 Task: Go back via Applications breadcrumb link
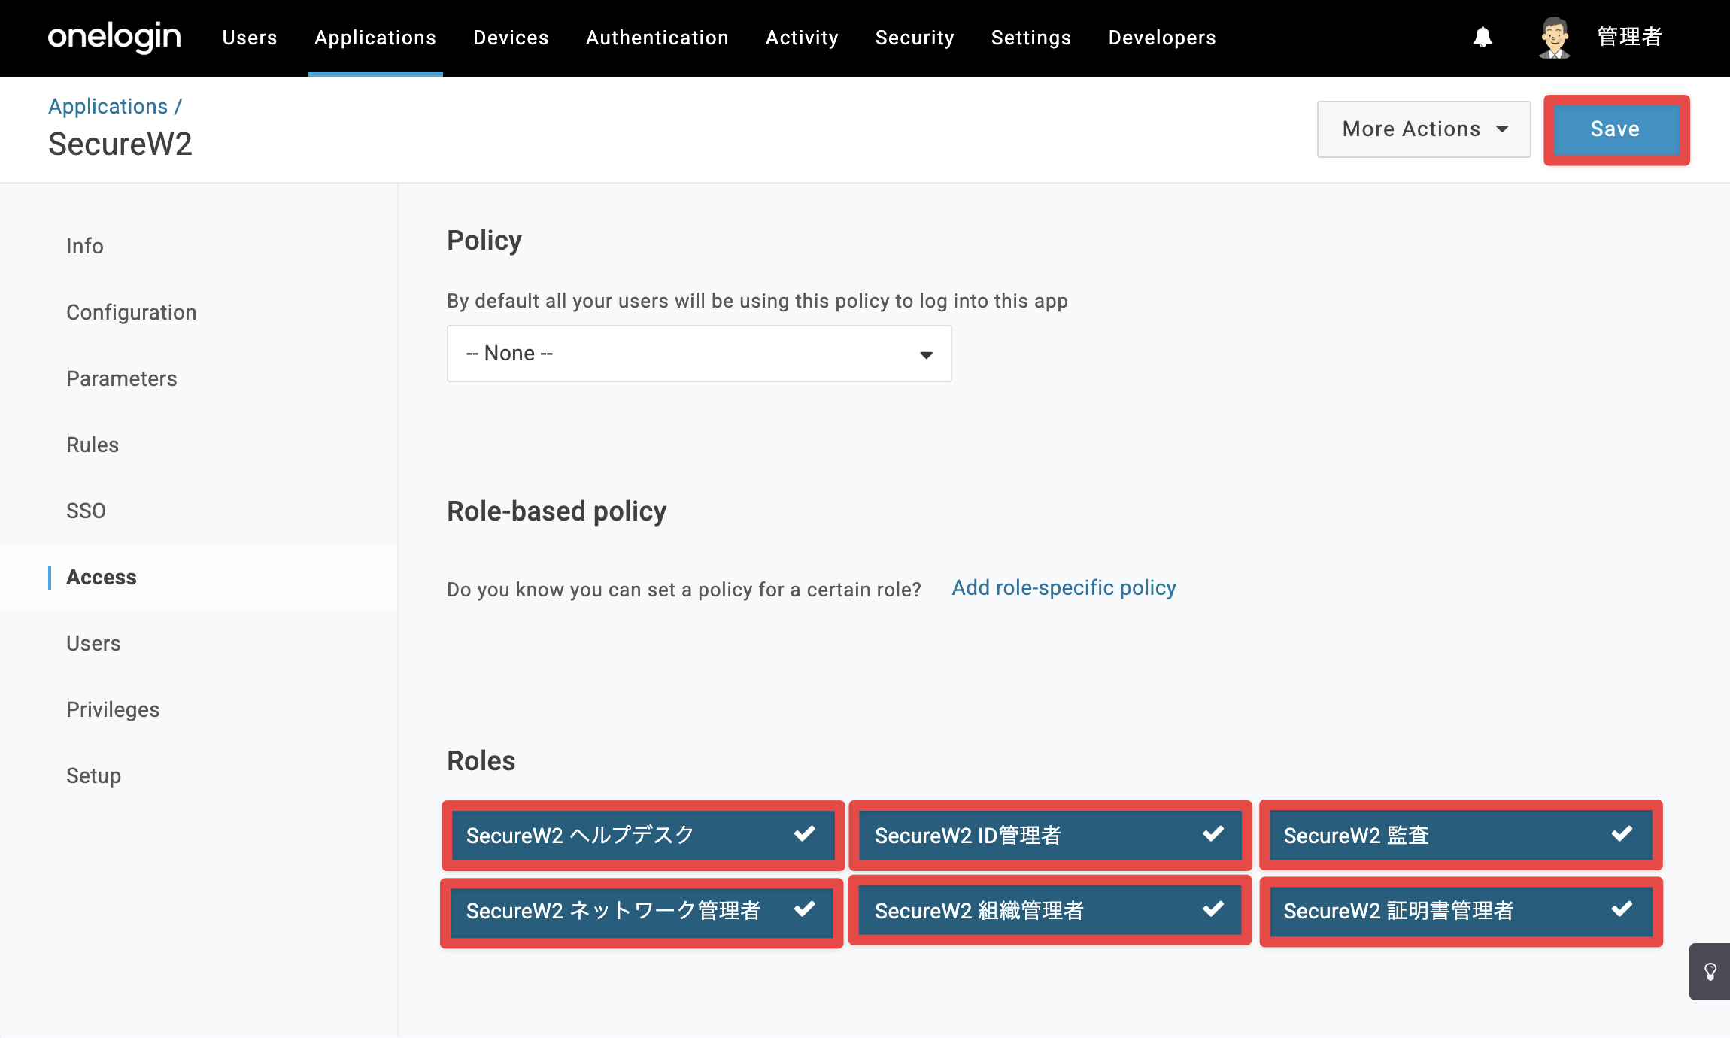108,106
